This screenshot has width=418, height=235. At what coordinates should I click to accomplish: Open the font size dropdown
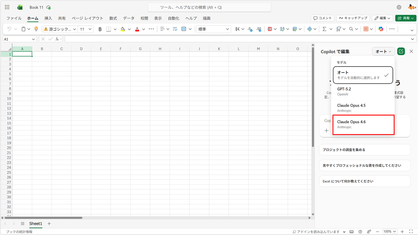[90, 29]
